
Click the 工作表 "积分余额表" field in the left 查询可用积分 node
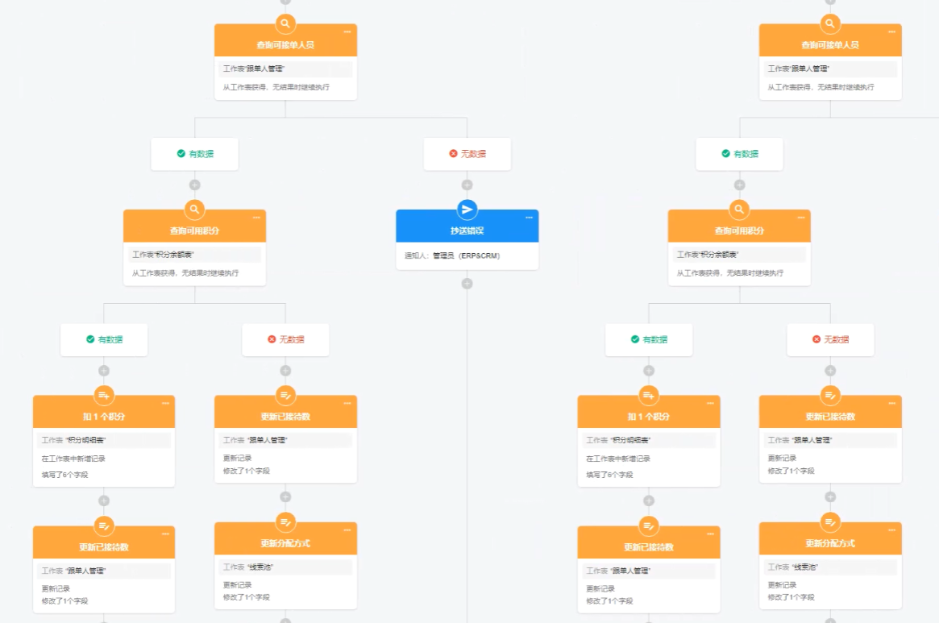click(194, 255)
